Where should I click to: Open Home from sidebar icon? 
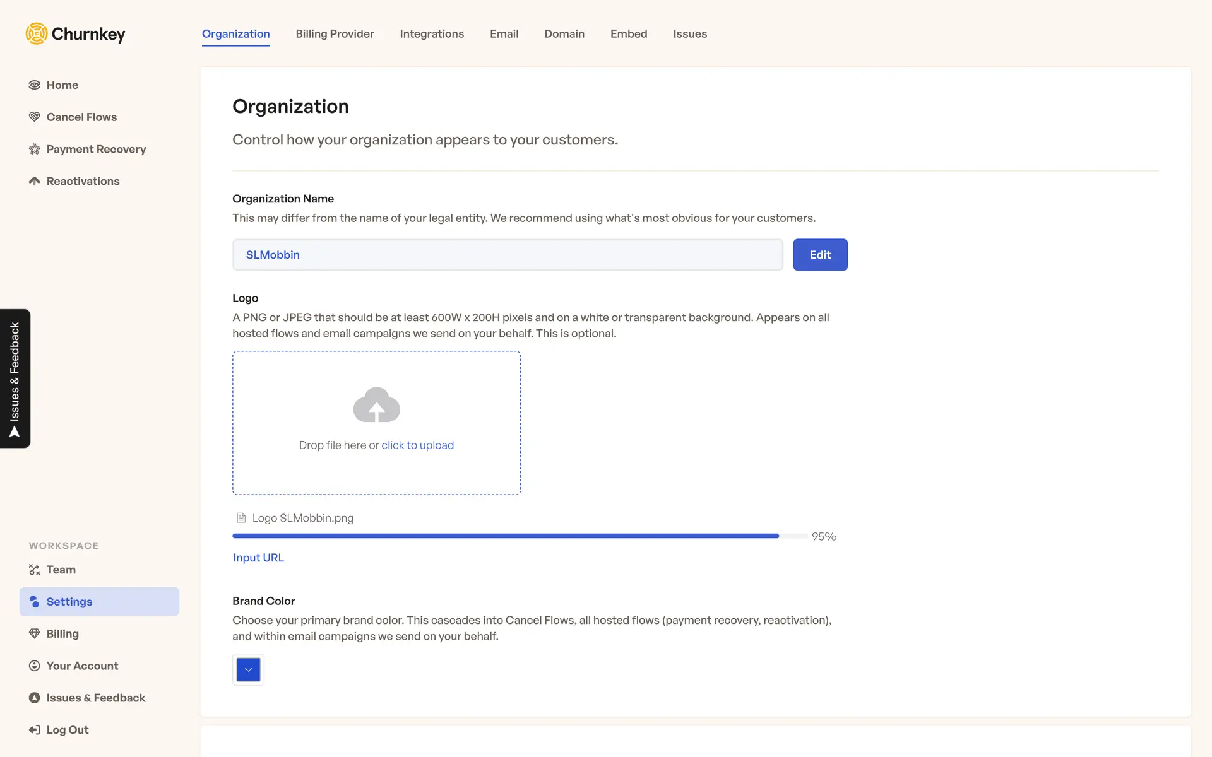pyautogui.click(x=35, y=85)
